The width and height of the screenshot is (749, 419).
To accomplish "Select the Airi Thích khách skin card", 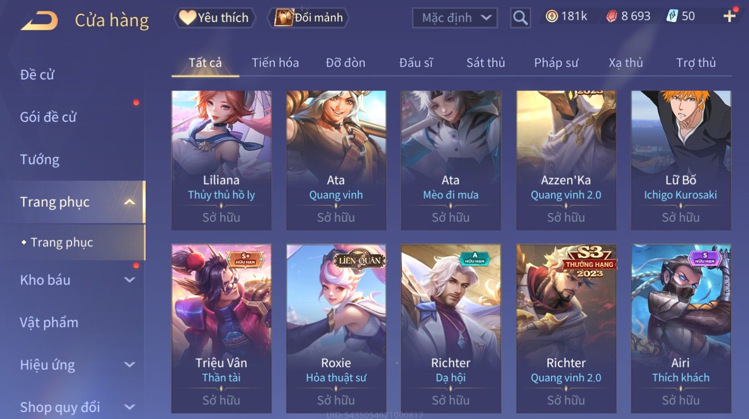I will pyautogui.click(x=681, y=329).
